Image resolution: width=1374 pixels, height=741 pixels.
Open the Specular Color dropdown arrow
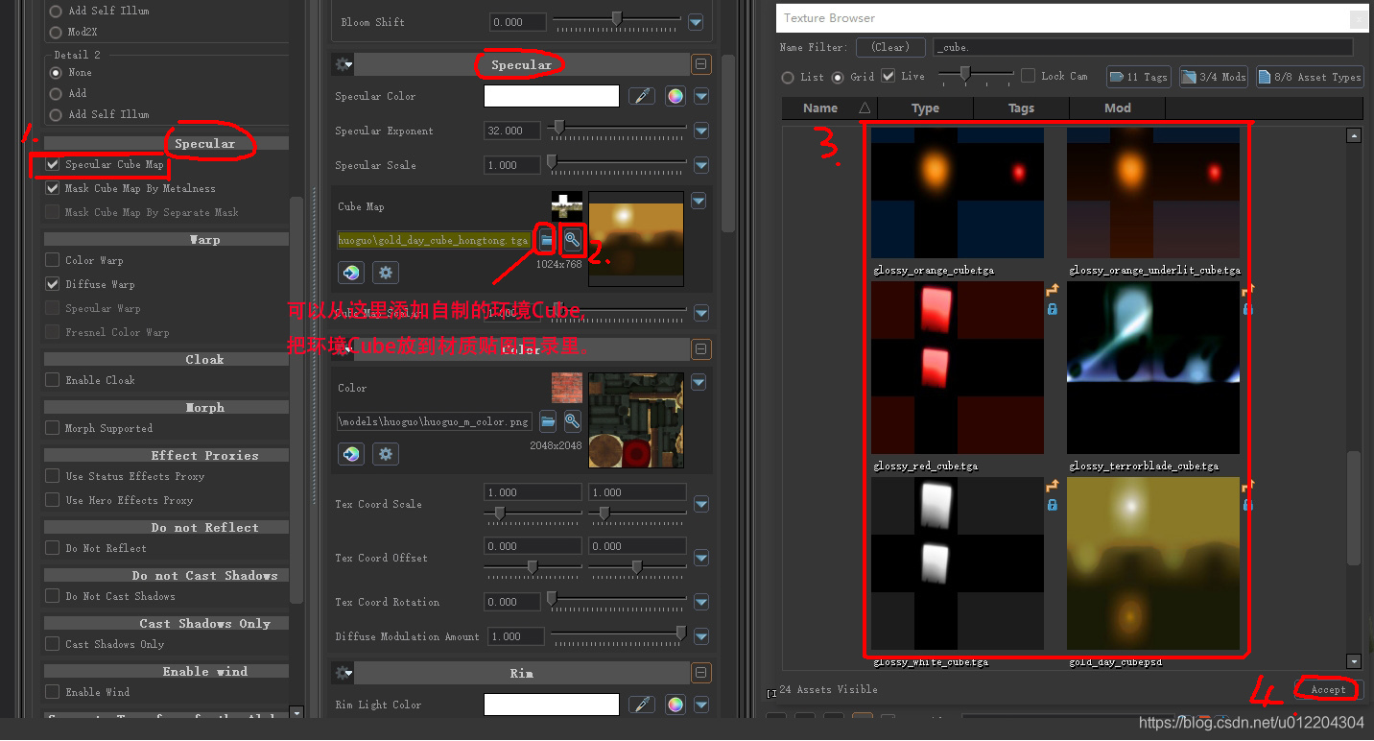[701, 96]
